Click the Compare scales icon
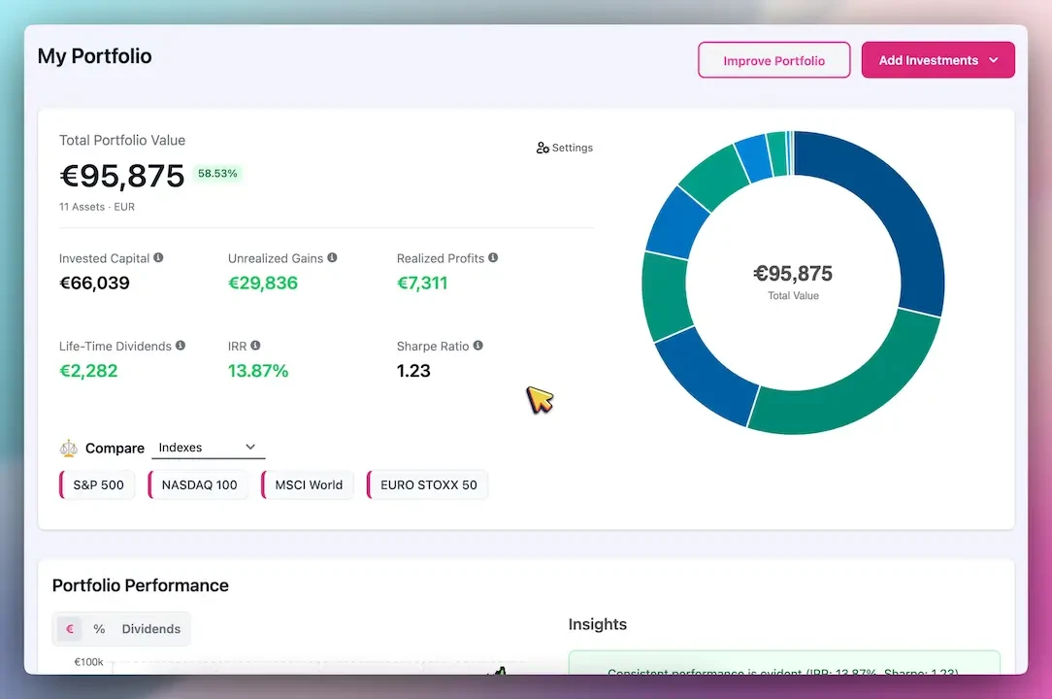 point(69,448)
